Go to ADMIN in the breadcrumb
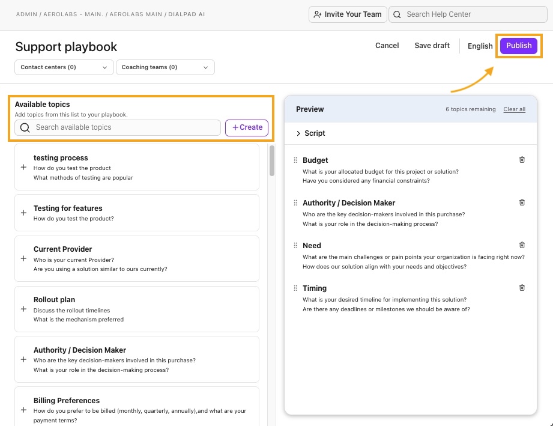This screenshot has width=553, height=426. point(26,14)
